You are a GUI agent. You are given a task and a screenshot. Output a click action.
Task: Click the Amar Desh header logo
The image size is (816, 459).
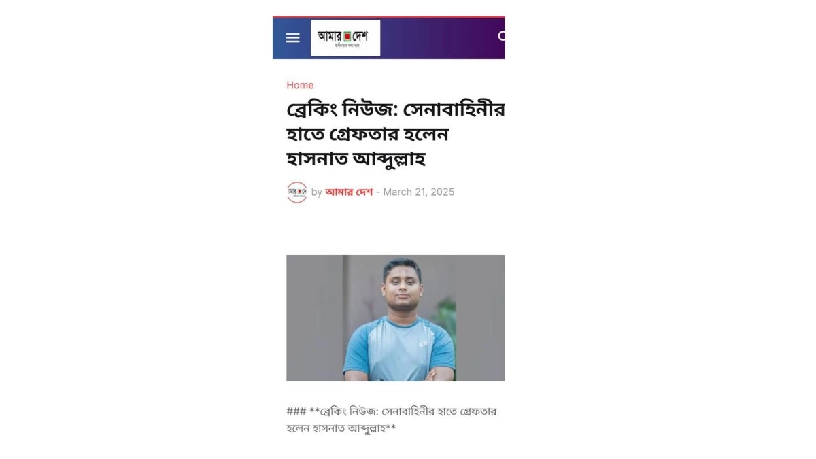[345, 38]
